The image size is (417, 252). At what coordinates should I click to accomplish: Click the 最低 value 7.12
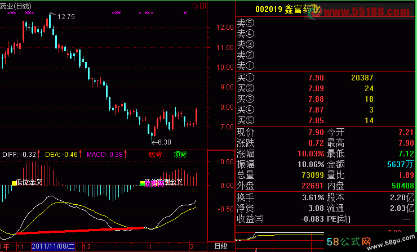(406, 154)
